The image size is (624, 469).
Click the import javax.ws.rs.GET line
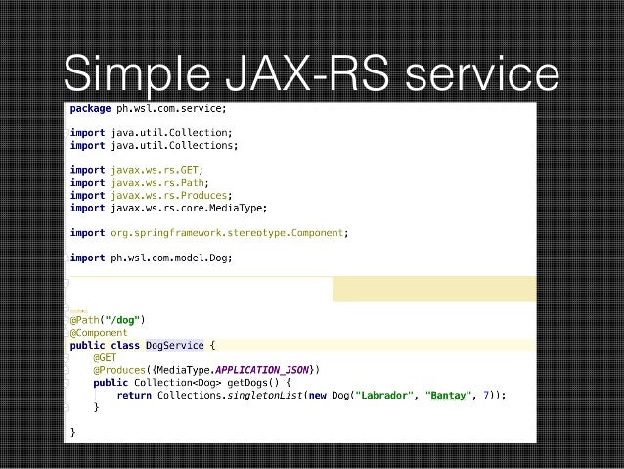(x=137, y=170)
